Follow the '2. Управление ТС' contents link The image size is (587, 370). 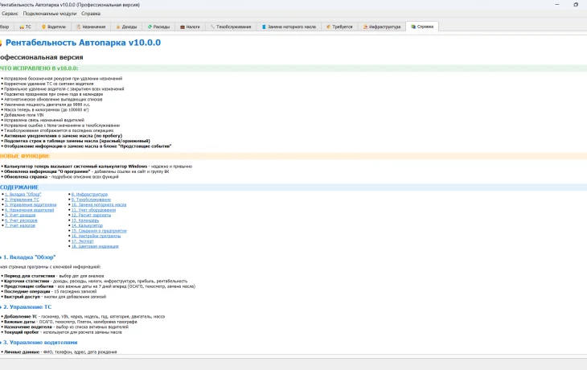22,199
